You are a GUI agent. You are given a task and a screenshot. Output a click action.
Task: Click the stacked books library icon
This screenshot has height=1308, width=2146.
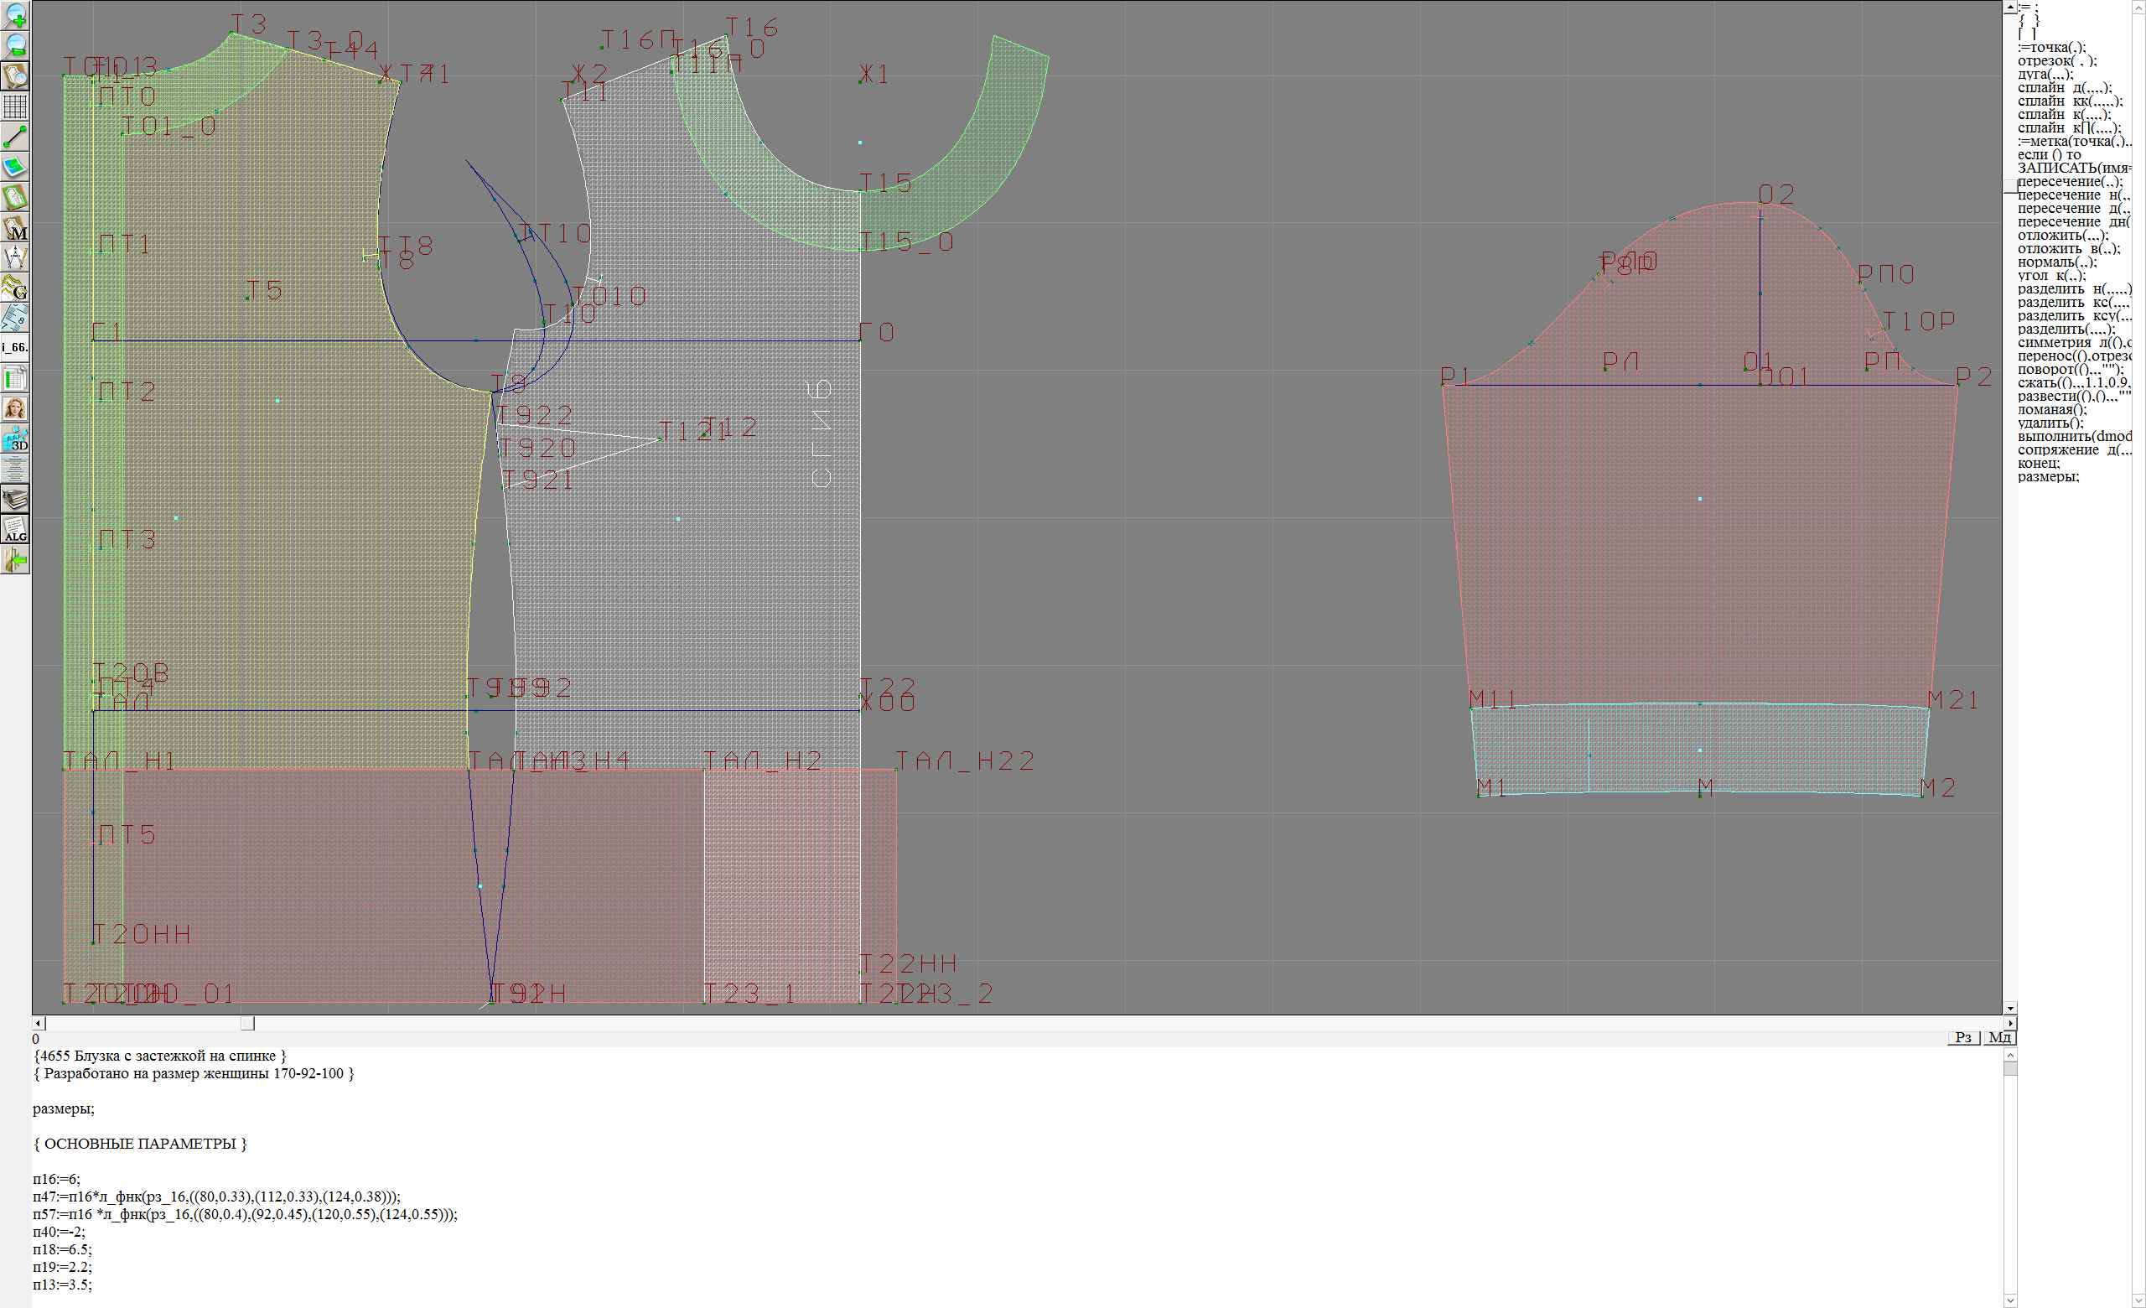(x=16, y=499)
